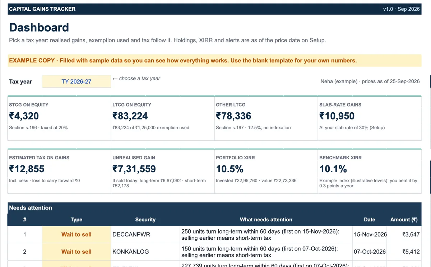Click the # column header
This screenshot has width=431, height=267.
[x=25, y=220]
